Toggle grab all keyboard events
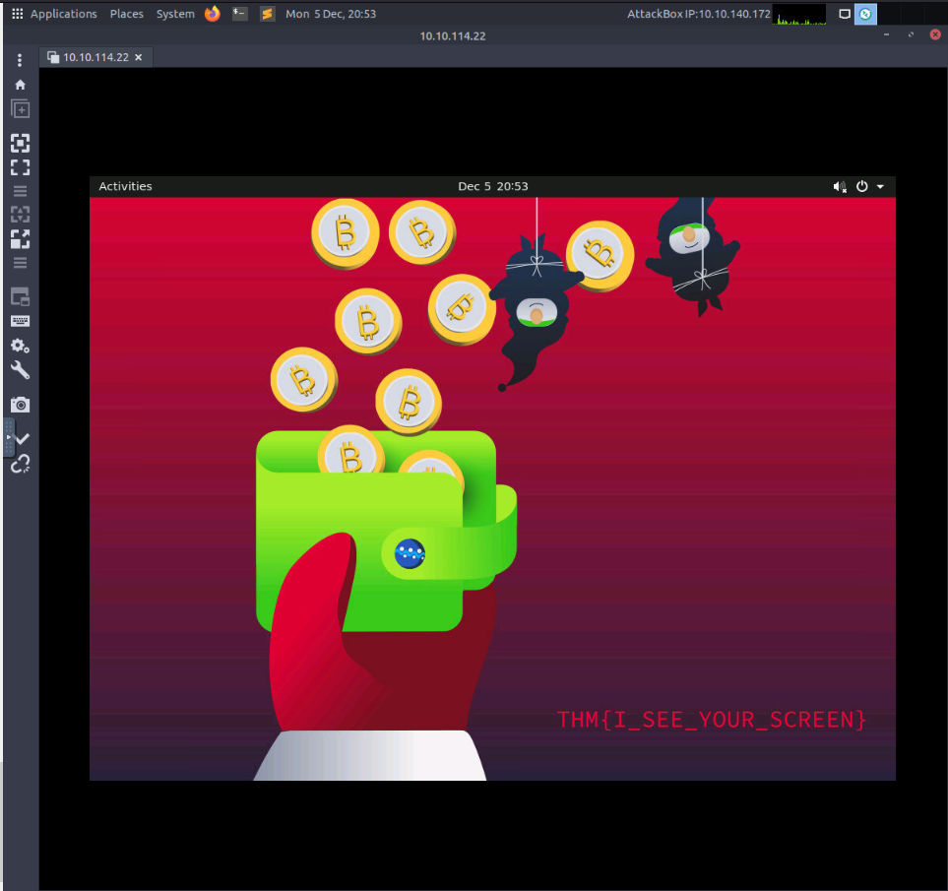 click(x=20, y=321)
